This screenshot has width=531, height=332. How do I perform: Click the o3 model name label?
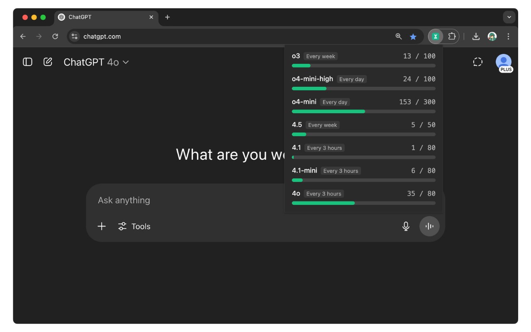[x=296, y=56]
